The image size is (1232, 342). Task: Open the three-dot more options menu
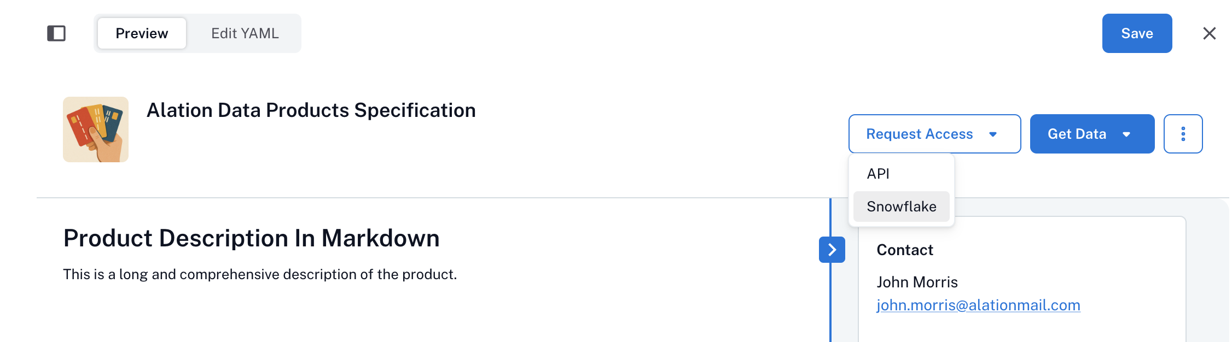pos(1183,134)
